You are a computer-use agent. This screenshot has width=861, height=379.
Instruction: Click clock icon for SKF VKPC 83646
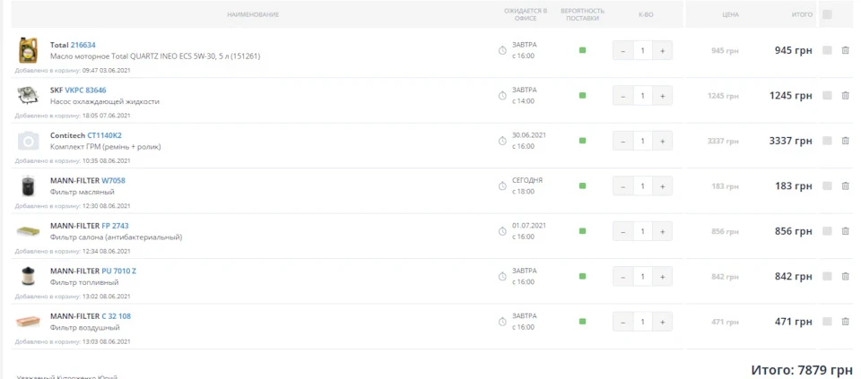(x=502, y=96)
